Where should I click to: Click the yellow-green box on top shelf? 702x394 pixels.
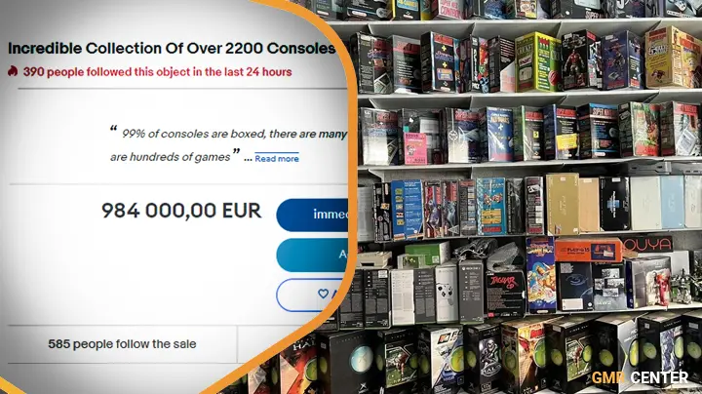tap(537, 62)
